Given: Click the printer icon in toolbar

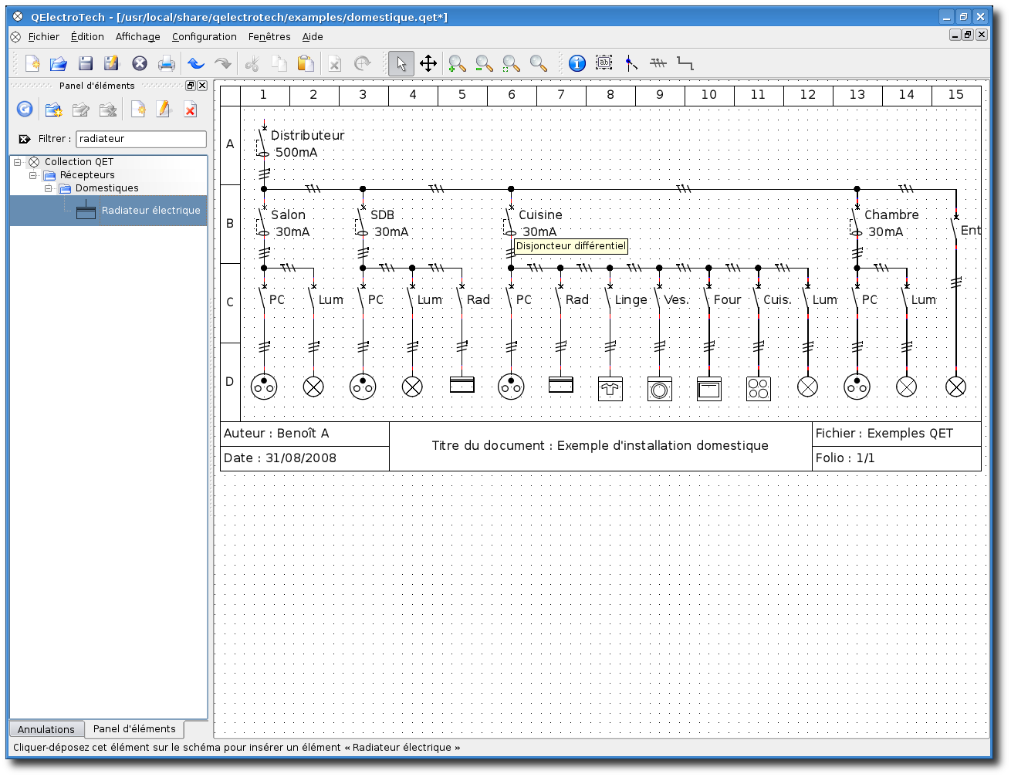Looking at the screenshot, I should coord(166,63).
